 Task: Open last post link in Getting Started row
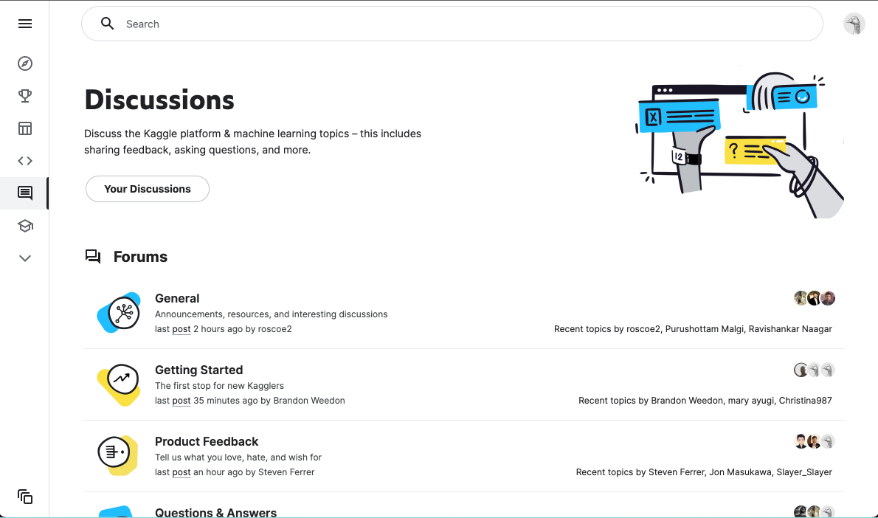(181, 401)
